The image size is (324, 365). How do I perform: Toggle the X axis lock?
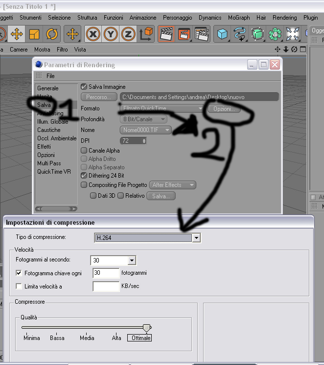coord(93,34)
